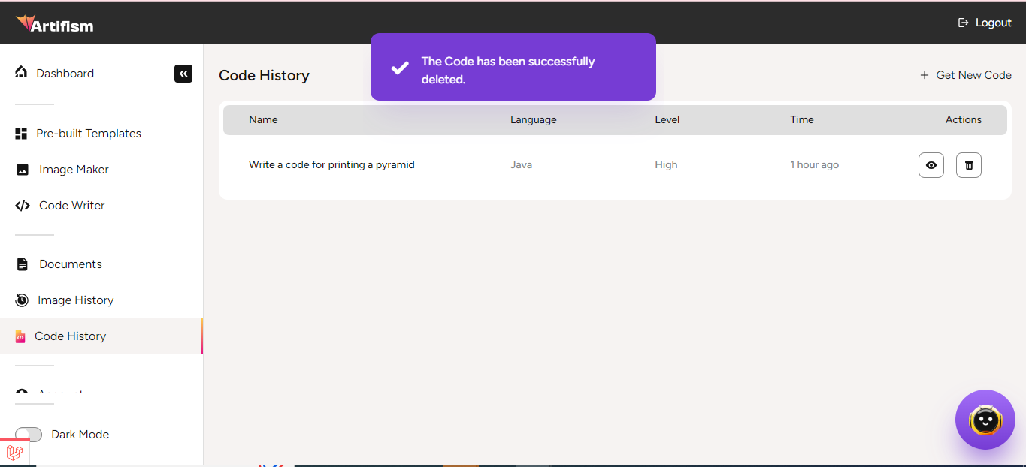Click Get New Code link

pyautogui.click(x=966, y=75)
